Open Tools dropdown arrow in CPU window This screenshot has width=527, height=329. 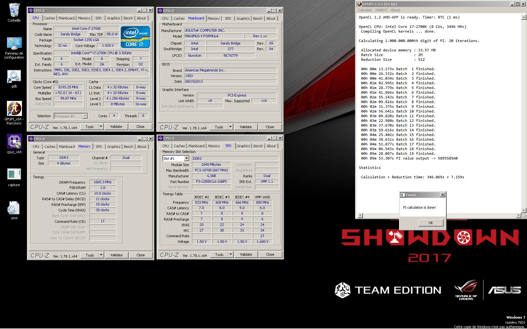[101, 127]
